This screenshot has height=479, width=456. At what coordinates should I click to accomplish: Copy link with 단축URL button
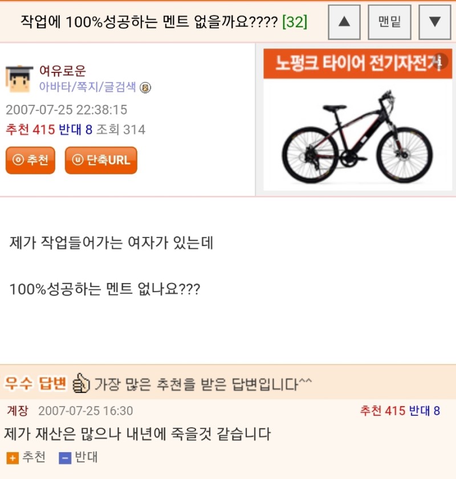click(101, 160)
